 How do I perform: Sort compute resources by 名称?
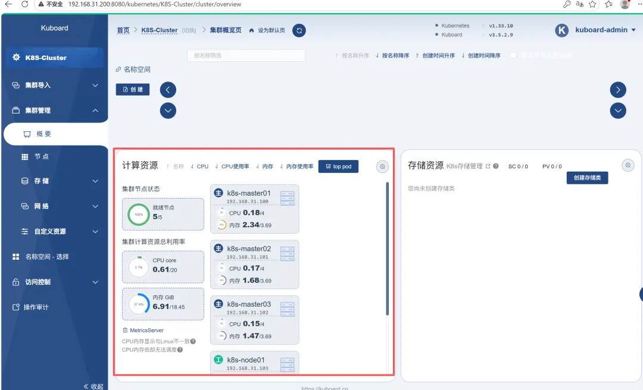point(176,166)
